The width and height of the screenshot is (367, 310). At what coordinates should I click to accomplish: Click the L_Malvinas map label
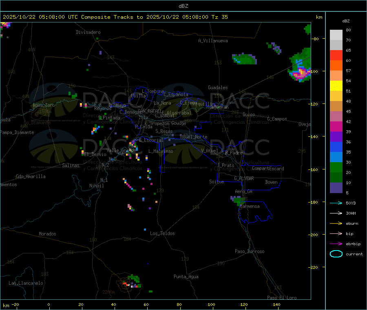pyautogui.click(x=161, y=151)
